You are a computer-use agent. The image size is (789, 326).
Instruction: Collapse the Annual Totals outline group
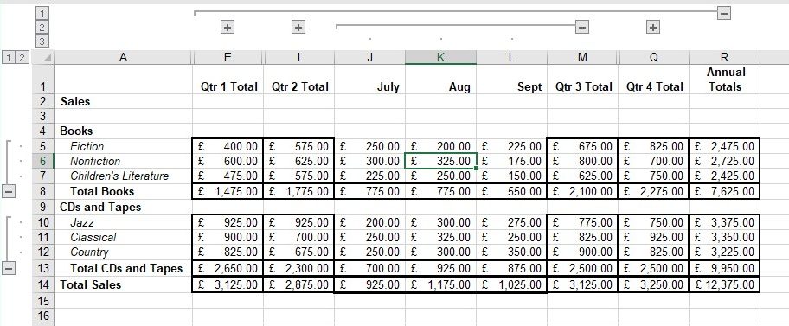(x=724, y=13)
